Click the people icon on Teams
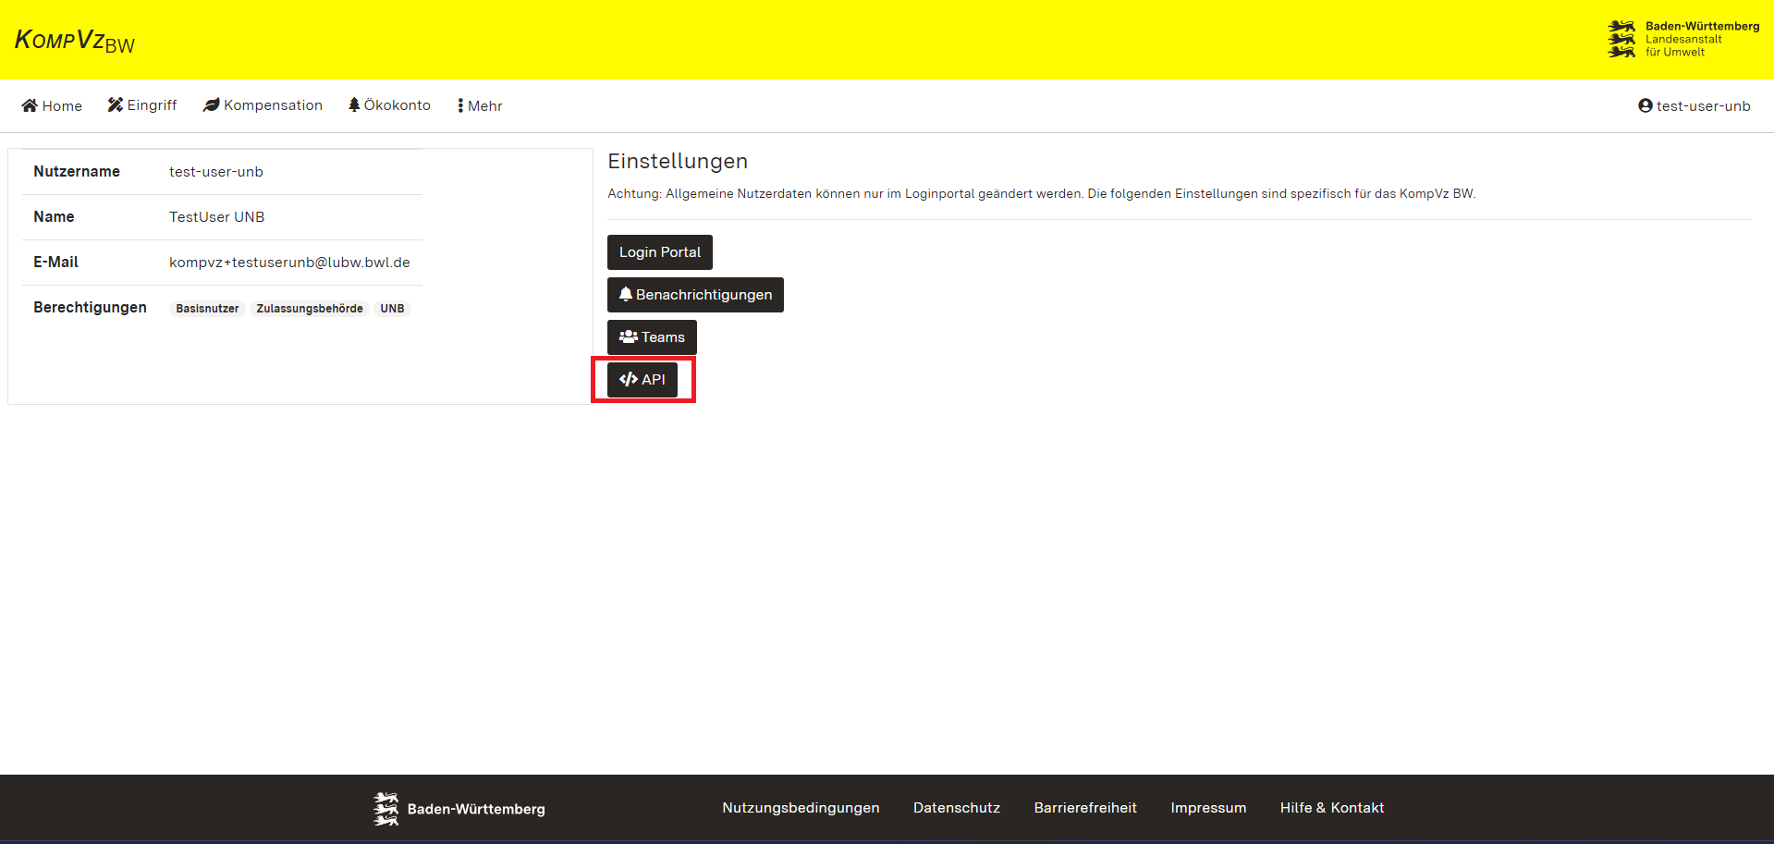The height and width of the screenshot is (844, 1774). tap(629, 336)
